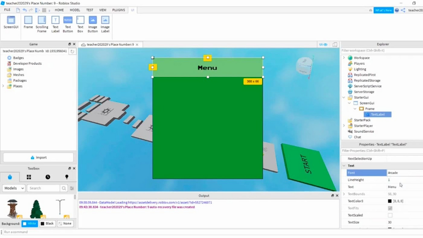Insert an Image Label element
Screen dimensions: 423x238
point(105,24)
